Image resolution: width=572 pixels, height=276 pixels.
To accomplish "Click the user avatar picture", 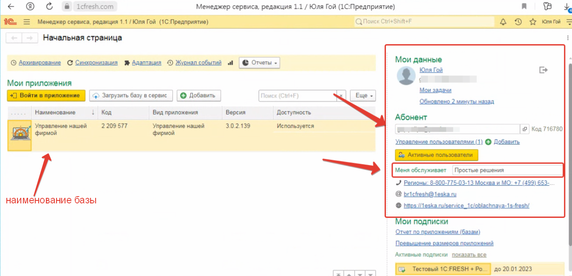I will [x=406, y=76].
